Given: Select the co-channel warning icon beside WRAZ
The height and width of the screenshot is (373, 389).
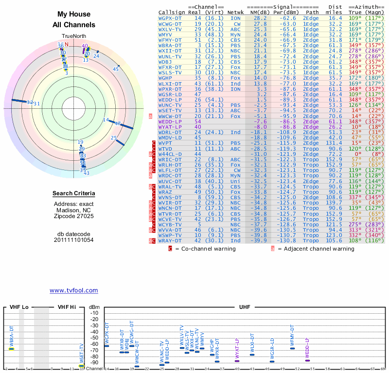Looking at the screenshot, I should point(155,192).
